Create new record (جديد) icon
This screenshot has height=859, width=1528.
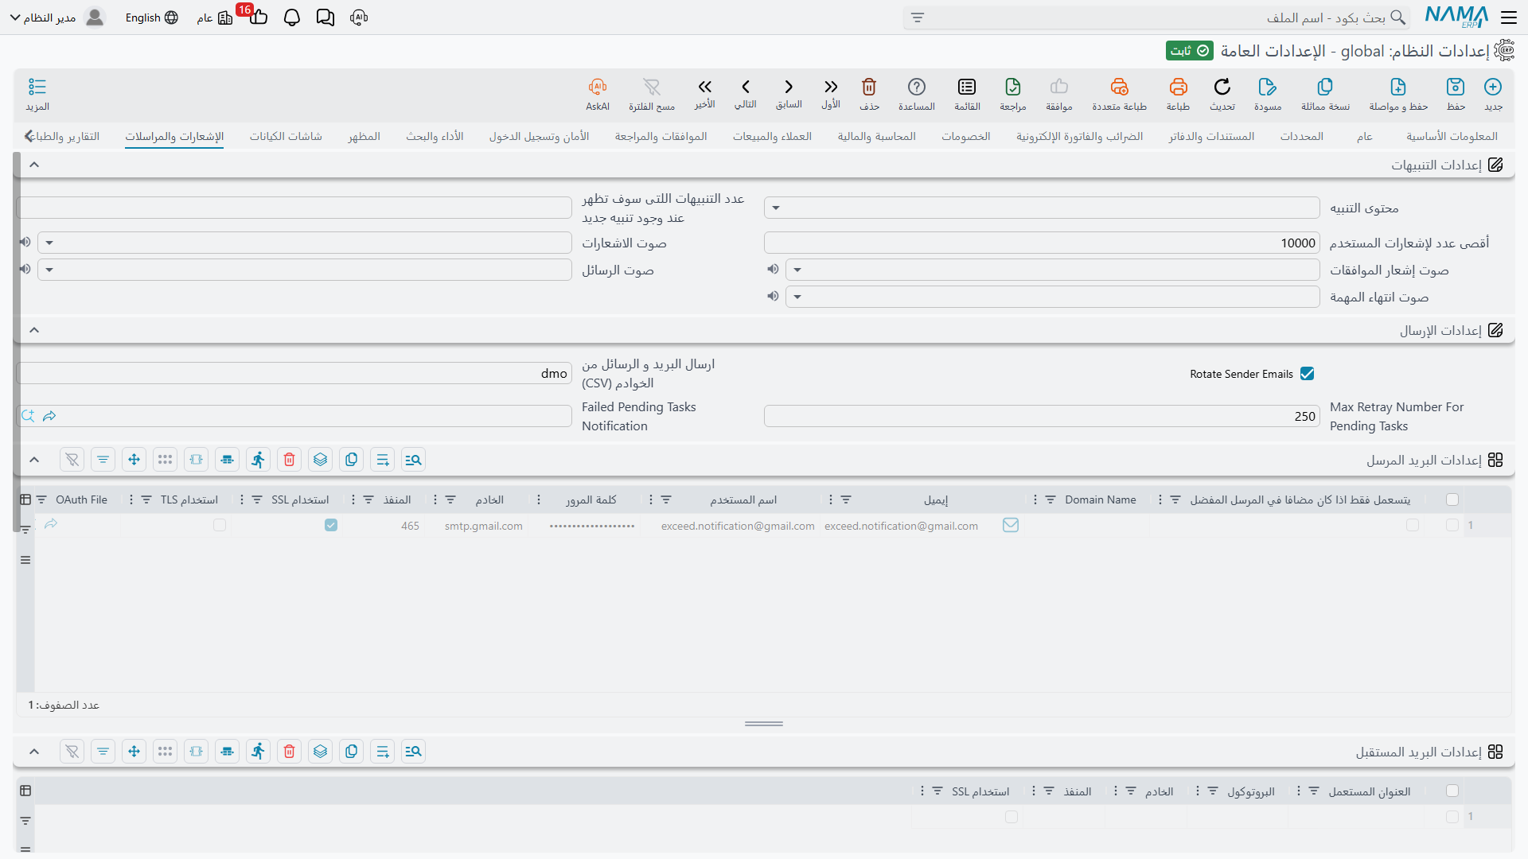[x=1493, y=87]
